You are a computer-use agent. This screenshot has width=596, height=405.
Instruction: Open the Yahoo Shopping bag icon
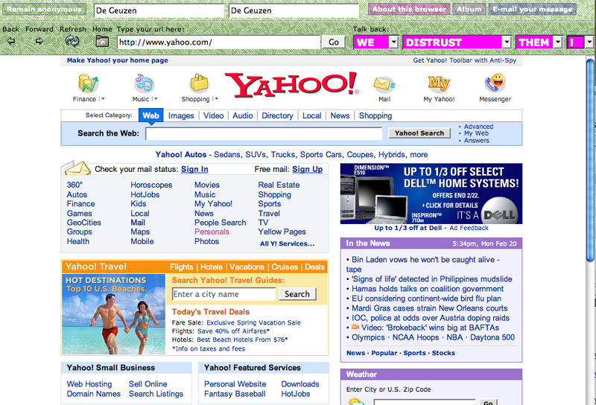click(199, 83)
